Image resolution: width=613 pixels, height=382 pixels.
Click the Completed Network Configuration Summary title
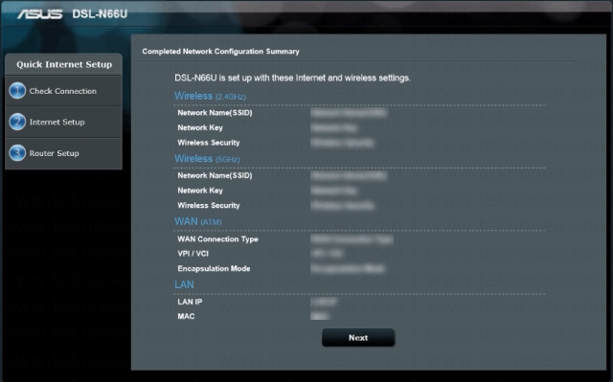click(x=220, y=51)
